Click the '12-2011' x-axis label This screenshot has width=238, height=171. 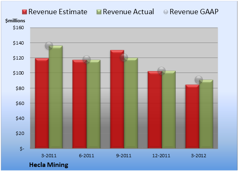tap(161, 156)
